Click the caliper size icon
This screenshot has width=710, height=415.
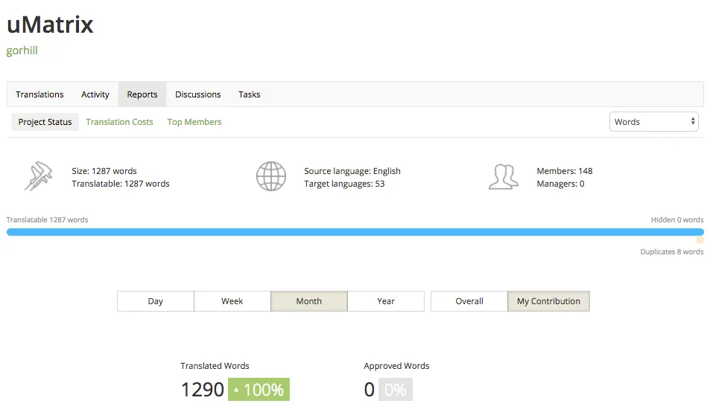pyautogui.click(x=39, y=176)
